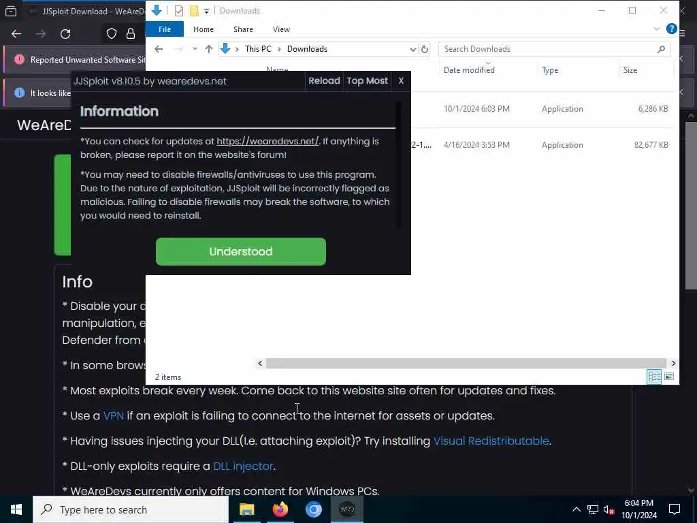Click the taskbar search box

click(131, 509)
